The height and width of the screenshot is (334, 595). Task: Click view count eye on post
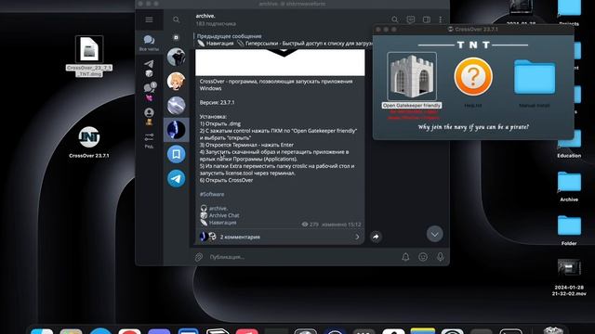(x=305, y=225)
